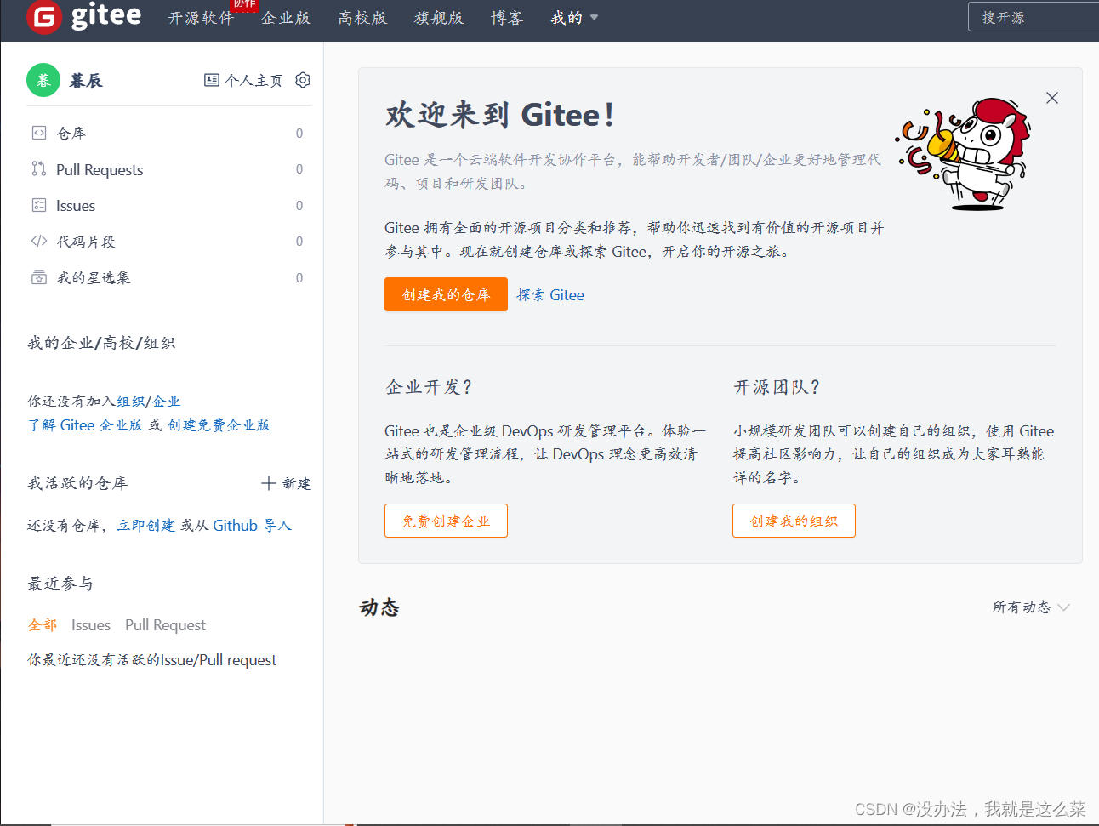Click the 个人主页 profile card icon

point(212,80)
